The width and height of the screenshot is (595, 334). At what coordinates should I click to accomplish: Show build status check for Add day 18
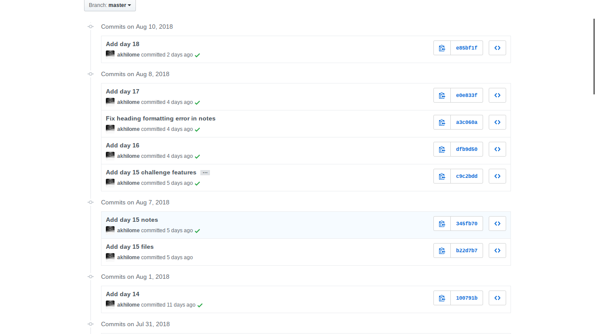[x=197, y=55]
